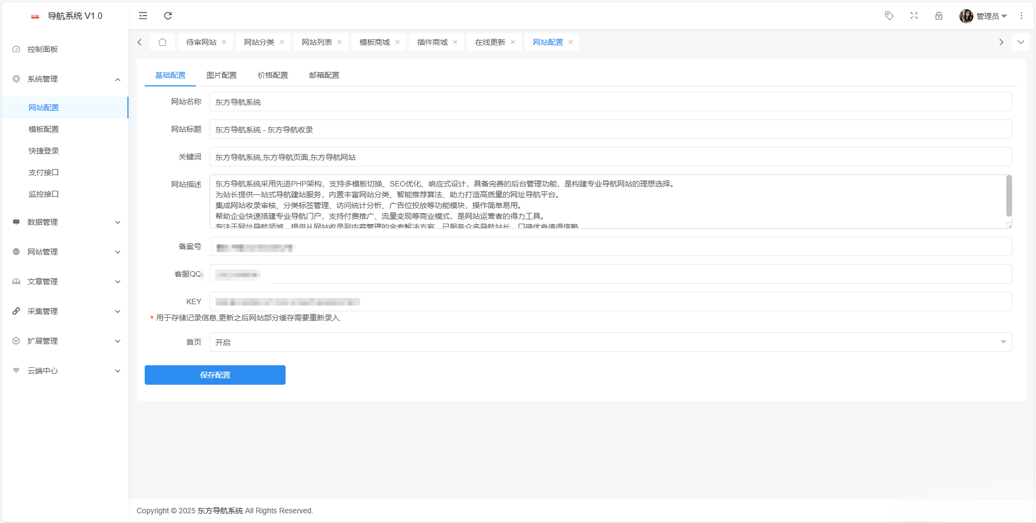Refresh the current page using the reload icon
The image size is (1036, 523).
tap(168, 16)
